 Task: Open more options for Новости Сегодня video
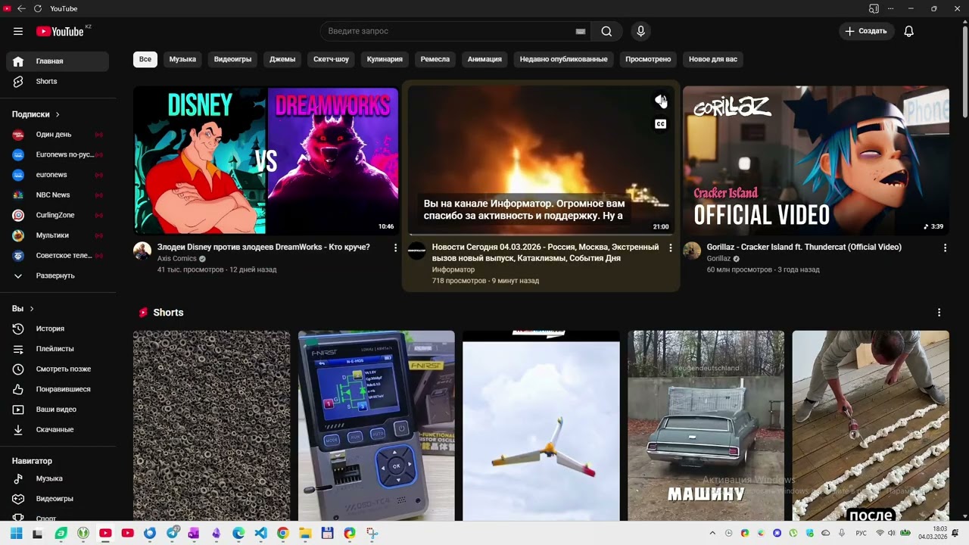point(670,248)
